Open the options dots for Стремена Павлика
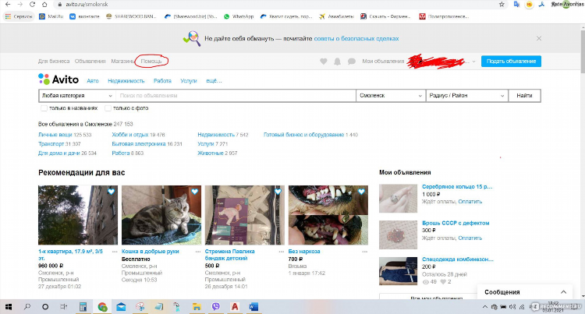This screenshot has width=585, height=314. (282, 252)
